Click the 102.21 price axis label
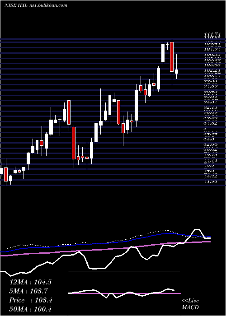 212,70
